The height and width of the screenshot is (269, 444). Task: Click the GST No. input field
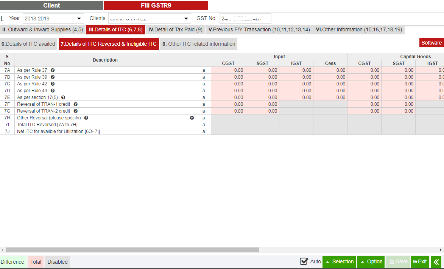pyautogui.click(x=245, y=19)
